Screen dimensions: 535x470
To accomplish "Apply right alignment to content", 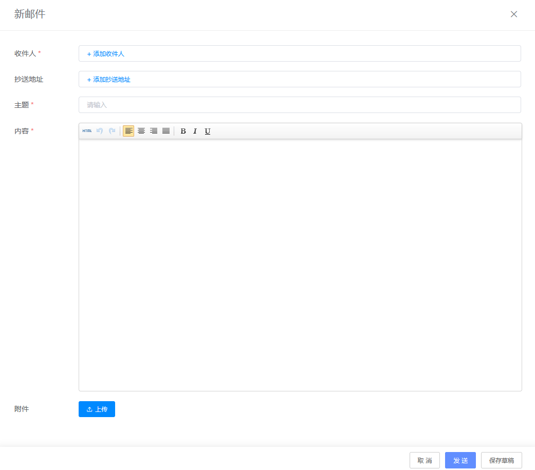I will [x=154, y=131].
